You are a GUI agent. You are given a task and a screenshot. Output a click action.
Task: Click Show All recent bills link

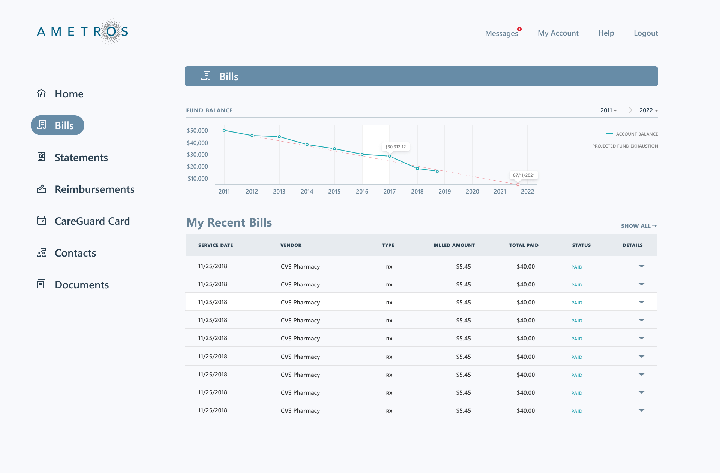click(x=639, y=226)
